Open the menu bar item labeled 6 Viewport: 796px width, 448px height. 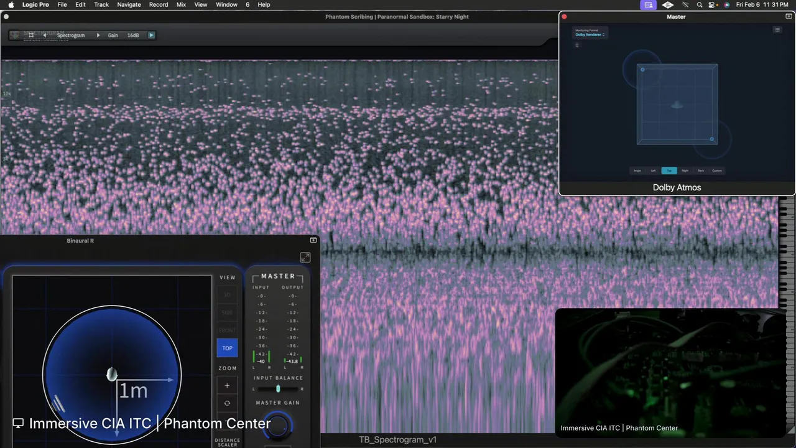point(248,4)
